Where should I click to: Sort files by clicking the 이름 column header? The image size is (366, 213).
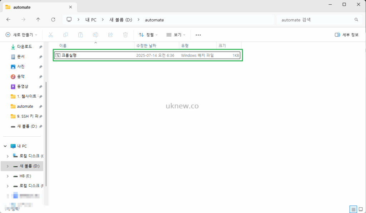pyautogui.click(x=63, y=45)
